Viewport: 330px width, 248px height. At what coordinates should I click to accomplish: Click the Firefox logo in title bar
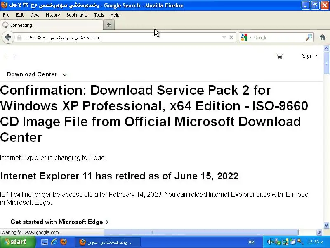[4, 5]
